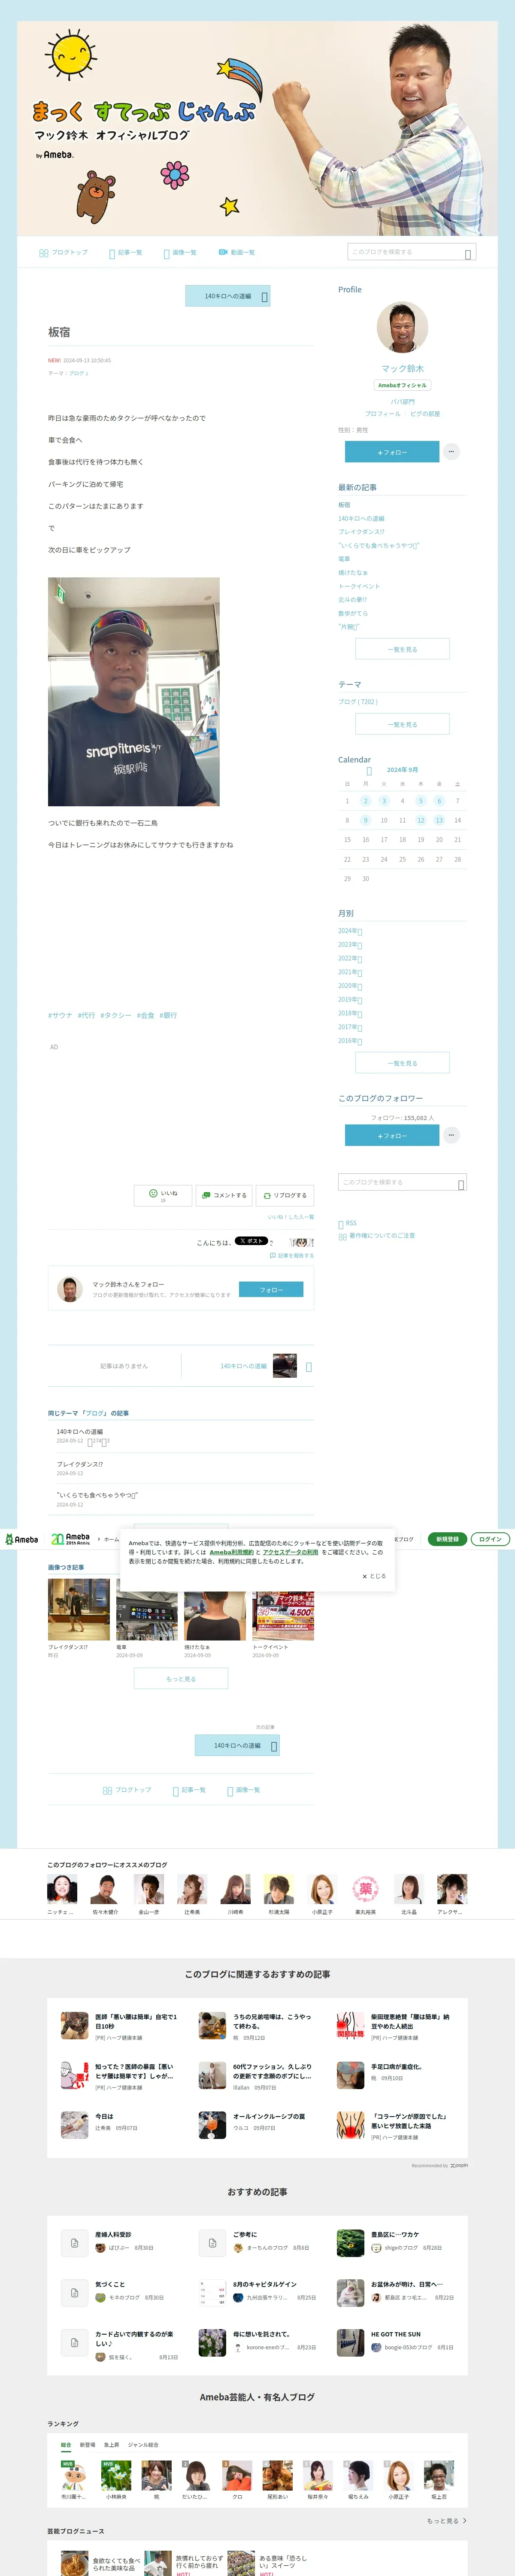Open calendar date 12
Screen dimensions: 515x2576
pos(420,820)
